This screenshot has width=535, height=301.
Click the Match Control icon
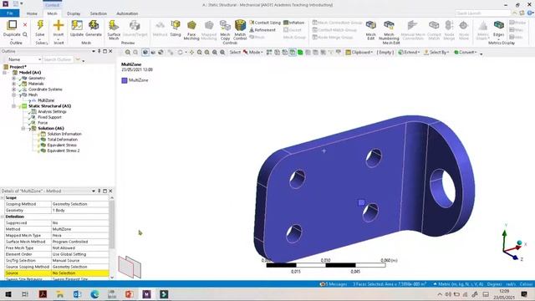240,25
